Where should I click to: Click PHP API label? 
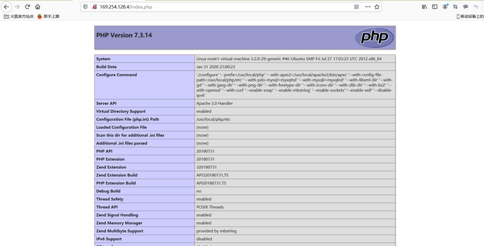click(x=104, y=151)
